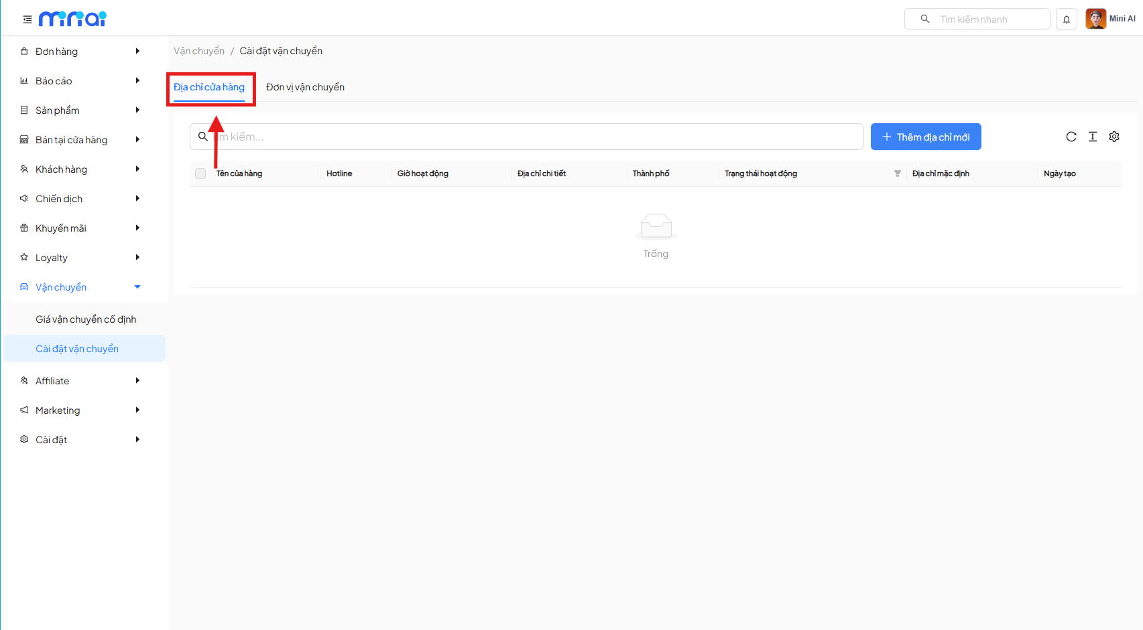Click the sidebar collapse hamburger icon
Viewport: 1143px width, 630px height.
[27, 19]
